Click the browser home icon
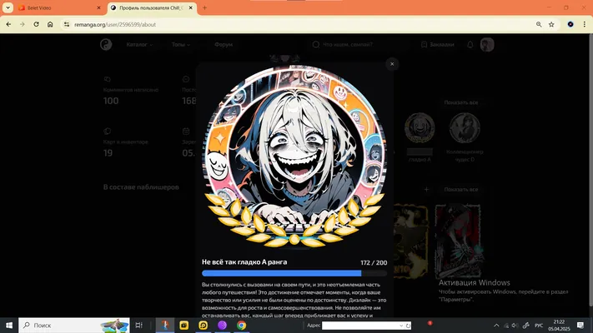This screenshot has width=593, height=333. pyautogui.click(x=50, y=24)
